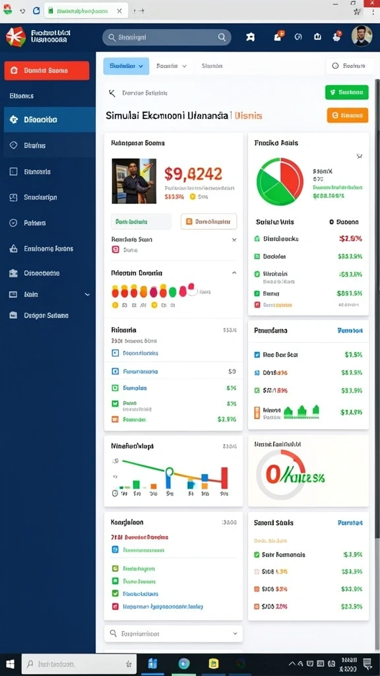Open the shield icon in the sidebar
Viewport: 380px width, 676px height.
click(13, 145)
